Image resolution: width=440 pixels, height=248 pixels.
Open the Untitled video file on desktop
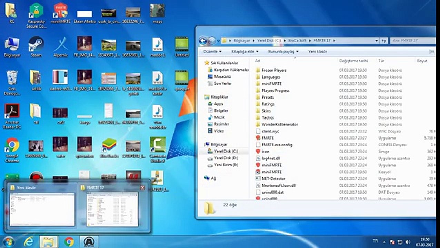click(x=182, y=47)
